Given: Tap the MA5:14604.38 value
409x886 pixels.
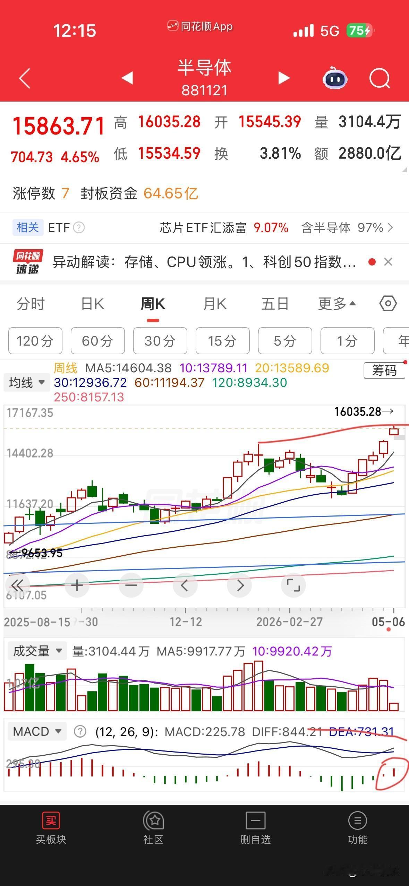Looking at the screenshot, I should pyautogui.click(x=128, y=368).
